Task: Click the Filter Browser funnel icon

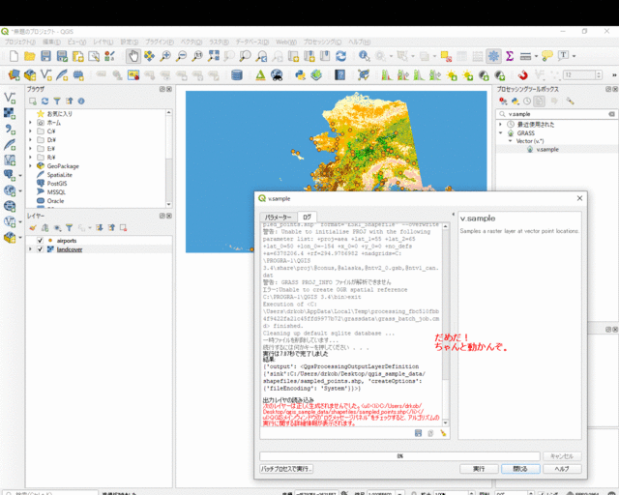Action: click(57, 102)
